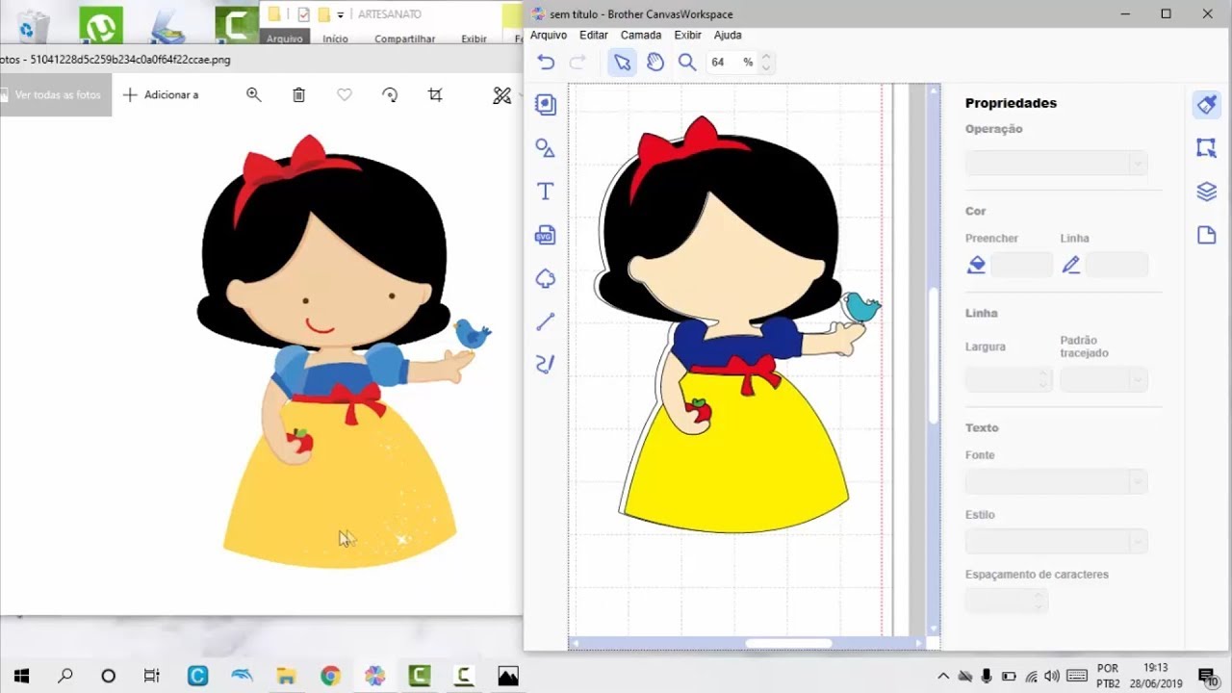Show hidden system tray icons chevron
This screenshot has width=1232, height=693.
coord(943,676)
